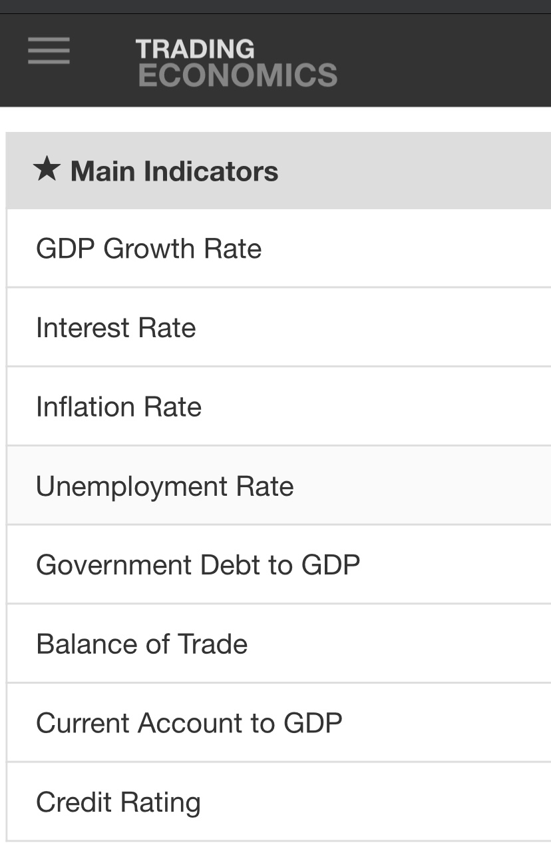View the Balance of Trade indicator
Viewport: 551px width, 857px height.
tap(142, 644)
